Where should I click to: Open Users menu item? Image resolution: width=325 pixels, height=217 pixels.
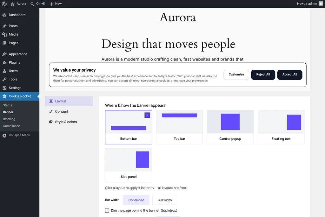(x=20, y=71)
